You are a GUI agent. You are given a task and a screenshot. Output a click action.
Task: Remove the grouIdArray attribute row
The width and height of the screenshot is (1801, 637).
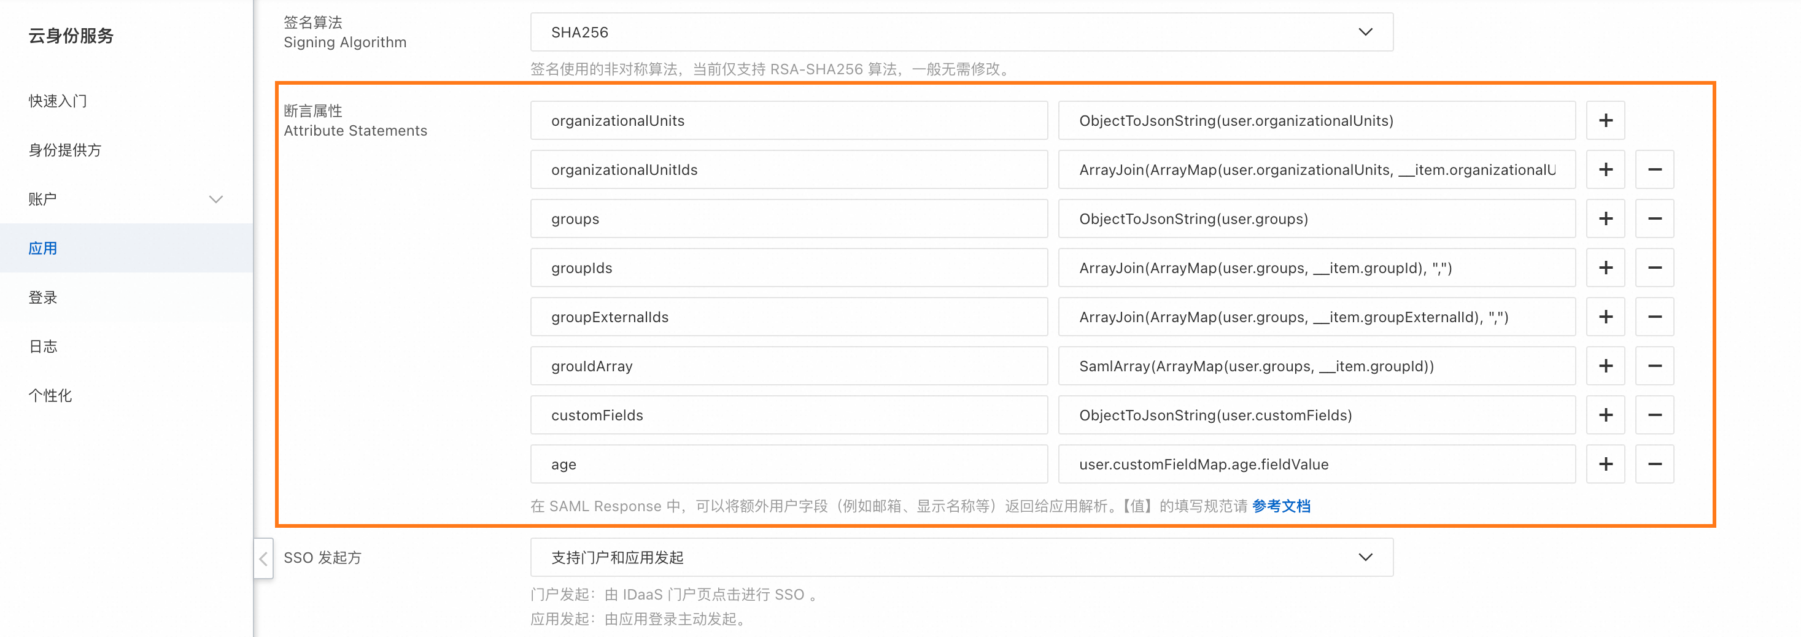click(1654, 366)
